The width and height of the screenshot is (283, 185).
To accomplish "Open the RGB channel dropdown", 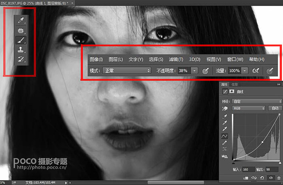I will [249, 108].
